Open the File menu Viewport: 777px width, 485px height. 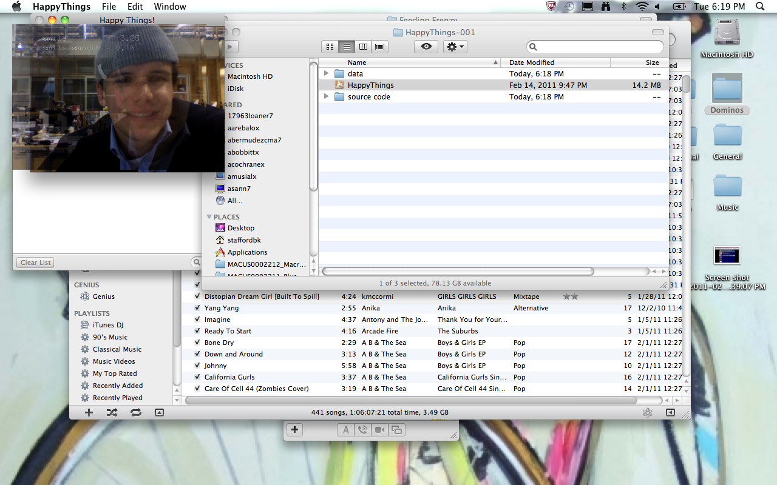pyautogui.click(x=109, y=7)
